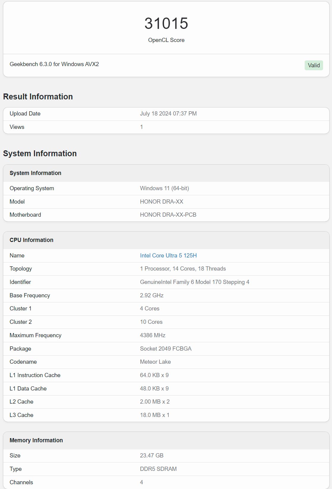Select the 23.47 GB memory size value

pyautogui.click(x=151, y=455)
